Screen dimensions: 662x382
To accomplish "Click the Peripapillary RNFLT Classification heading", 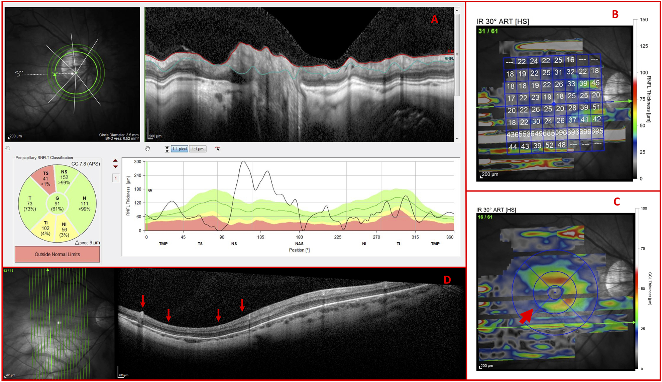I will pyautogui.click(x=44, y=157).
